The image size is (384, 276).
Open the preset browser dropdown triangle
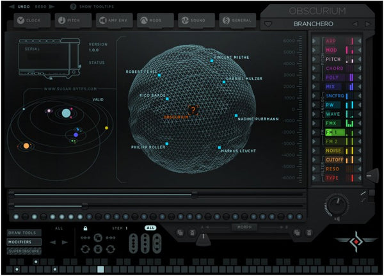[x=268, y=24]
